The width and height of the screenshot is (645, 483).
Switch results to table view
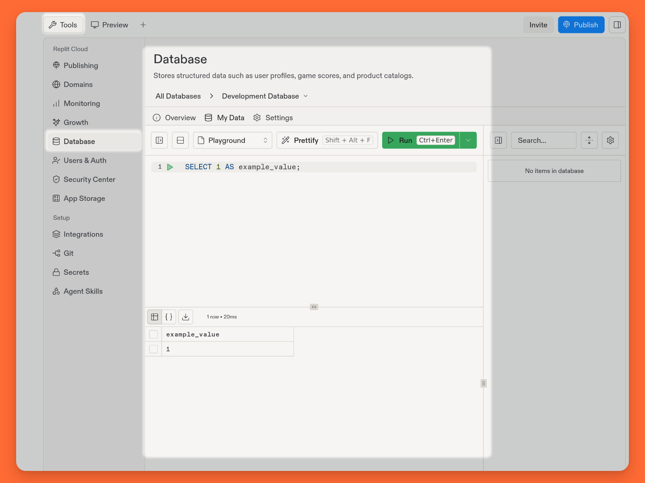154,317
